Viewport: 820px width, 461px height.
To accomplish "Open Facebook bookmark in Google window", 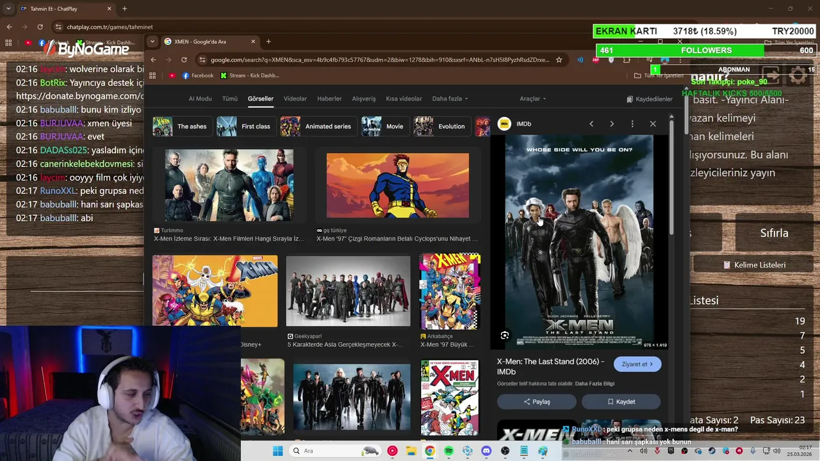I will click(198, 76).
